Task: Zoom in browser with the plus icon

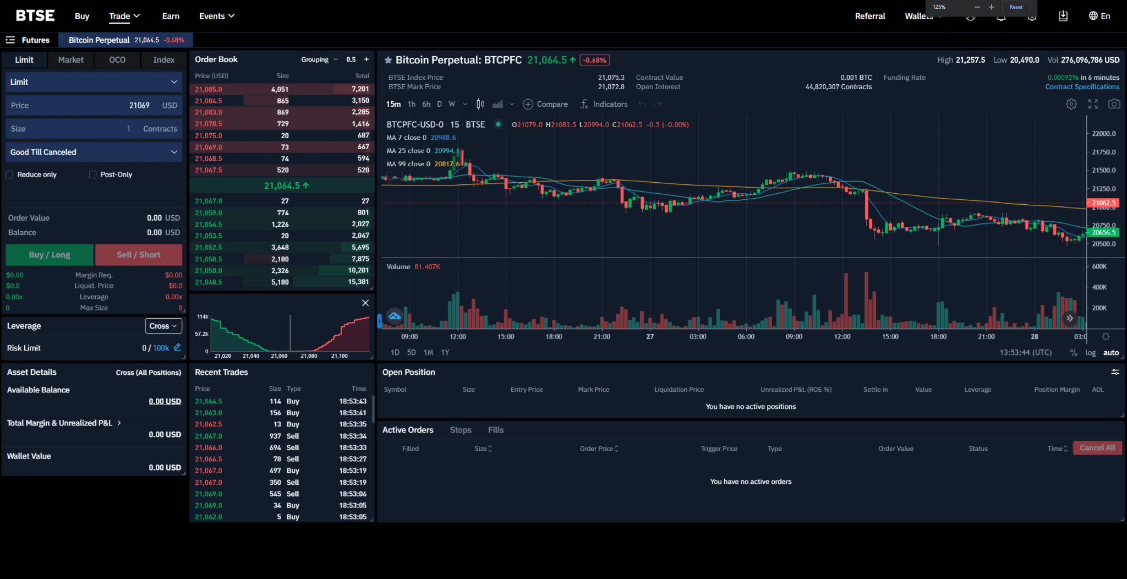Action: click(x=992, y=7)
